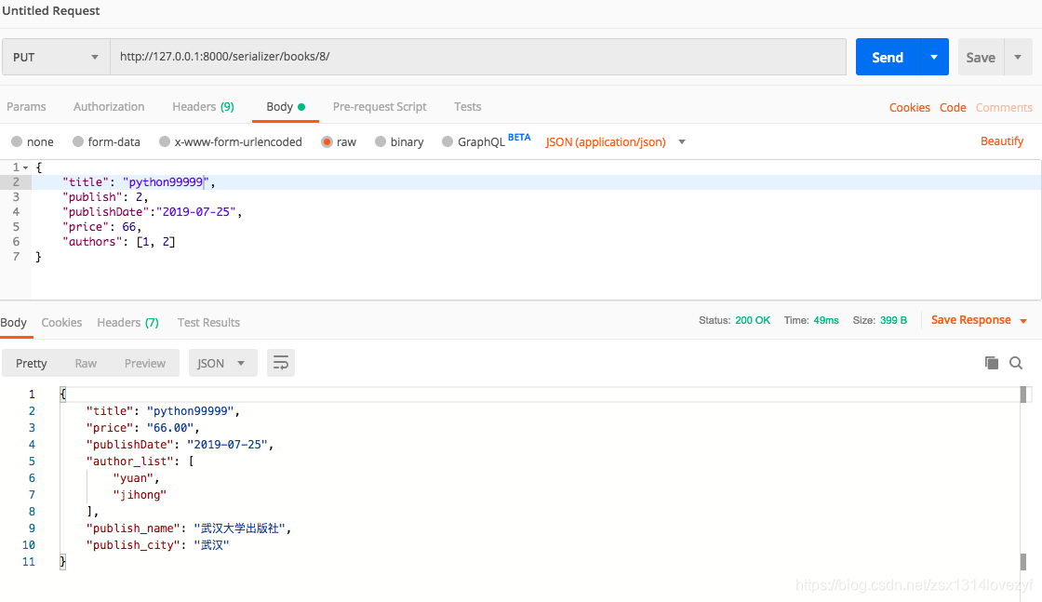Switch to the Tests tab
Viewport: 1042px width, 602px height.
coord(468,106)
